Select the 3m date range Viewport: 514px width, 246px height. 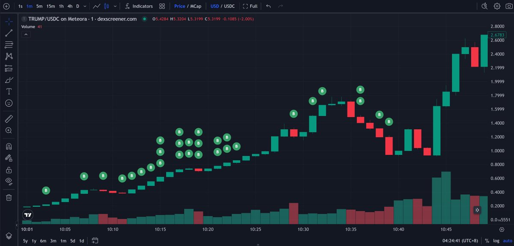tap(53, 241)
